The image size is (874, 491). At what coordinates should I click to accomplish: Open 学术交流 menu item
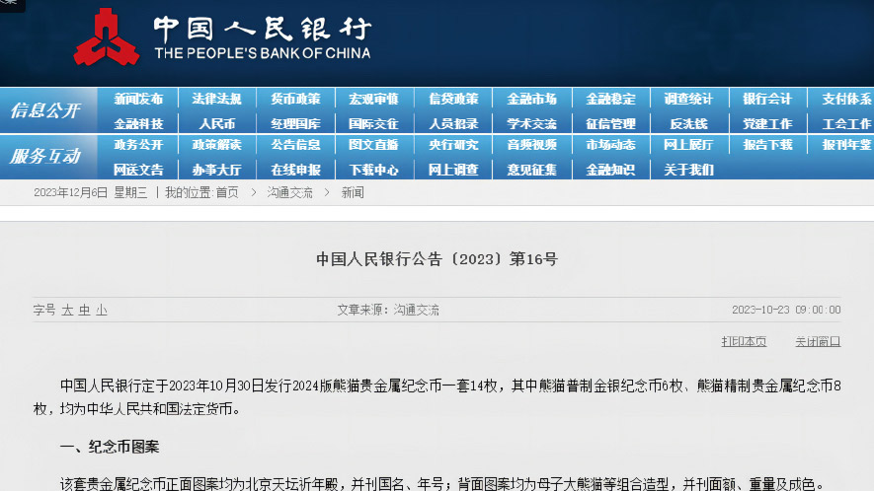pyautogui.click(x=531, y=123)
